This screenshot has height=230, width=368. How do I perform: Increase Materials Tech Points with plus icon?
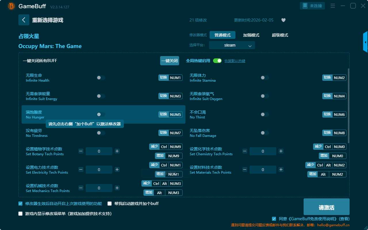pyautogui.click(x=281, y=170)
